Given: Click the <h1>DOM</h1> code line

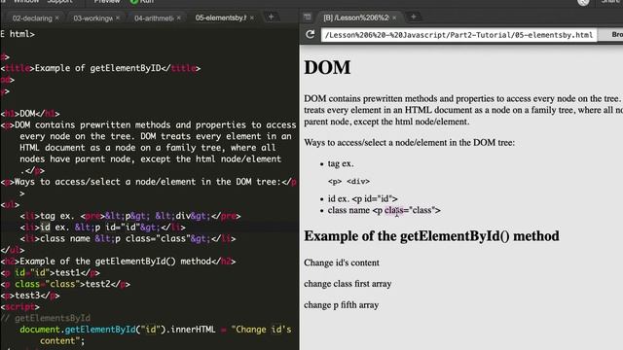Looking at the screenshot, I should tap(30, 114).
